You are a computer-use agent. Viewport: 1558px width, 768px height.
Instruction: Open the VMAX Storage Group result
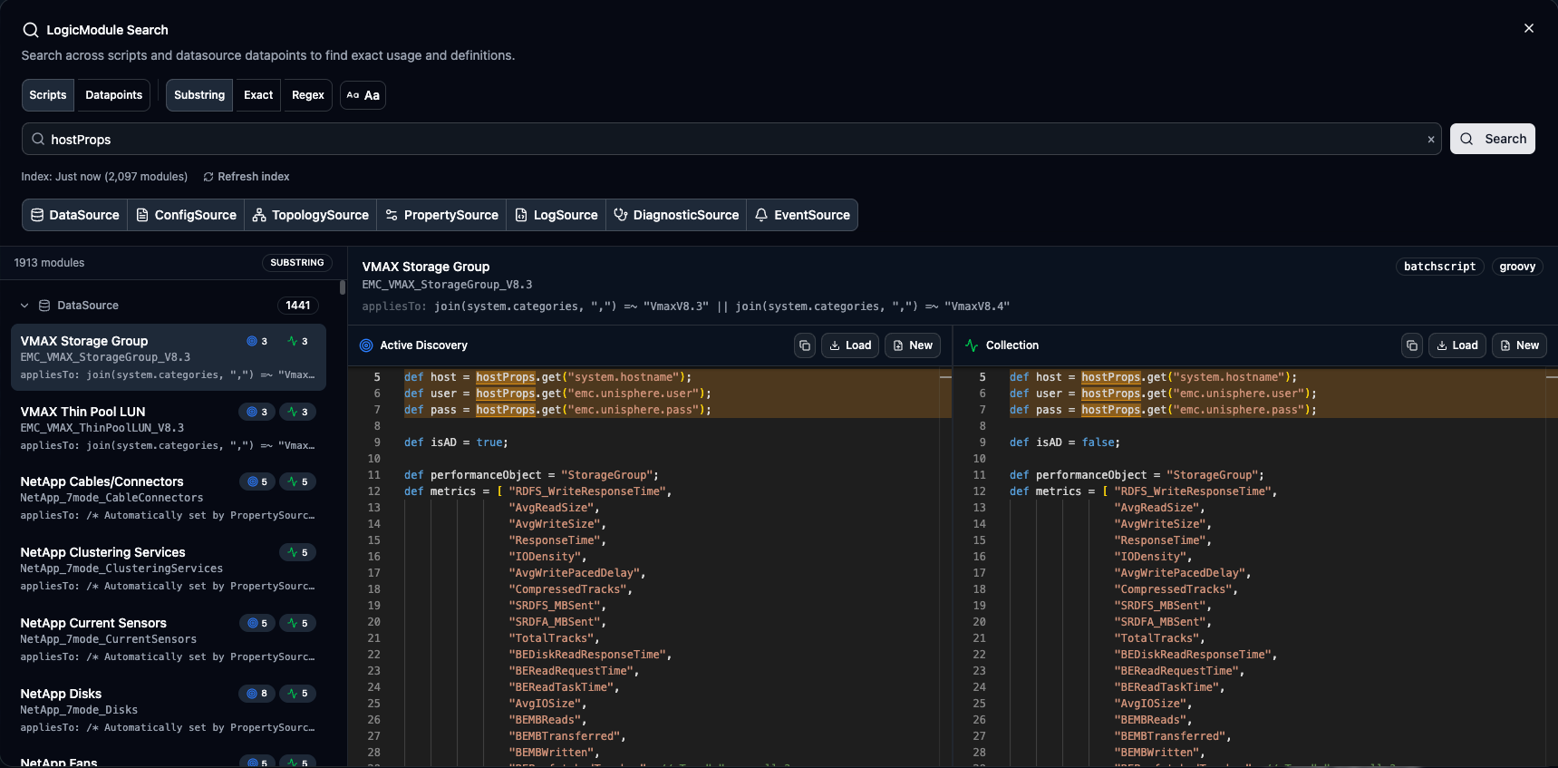[x=169, y=357]
